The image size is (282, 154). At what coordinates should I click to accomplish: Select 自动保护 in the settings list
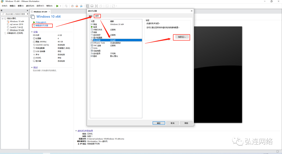pos(116,35)
